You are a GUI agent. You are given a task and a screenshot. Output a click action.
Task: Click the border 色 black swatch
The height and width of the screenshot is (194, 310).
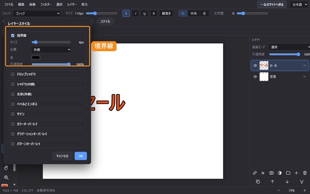point(36,57)
